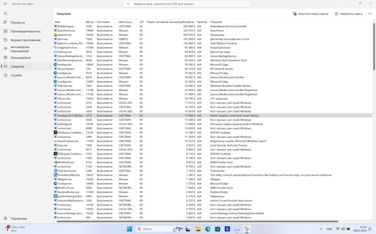376x234 pixels.
Task: Click the ENG language indicator
Action: 329,229
